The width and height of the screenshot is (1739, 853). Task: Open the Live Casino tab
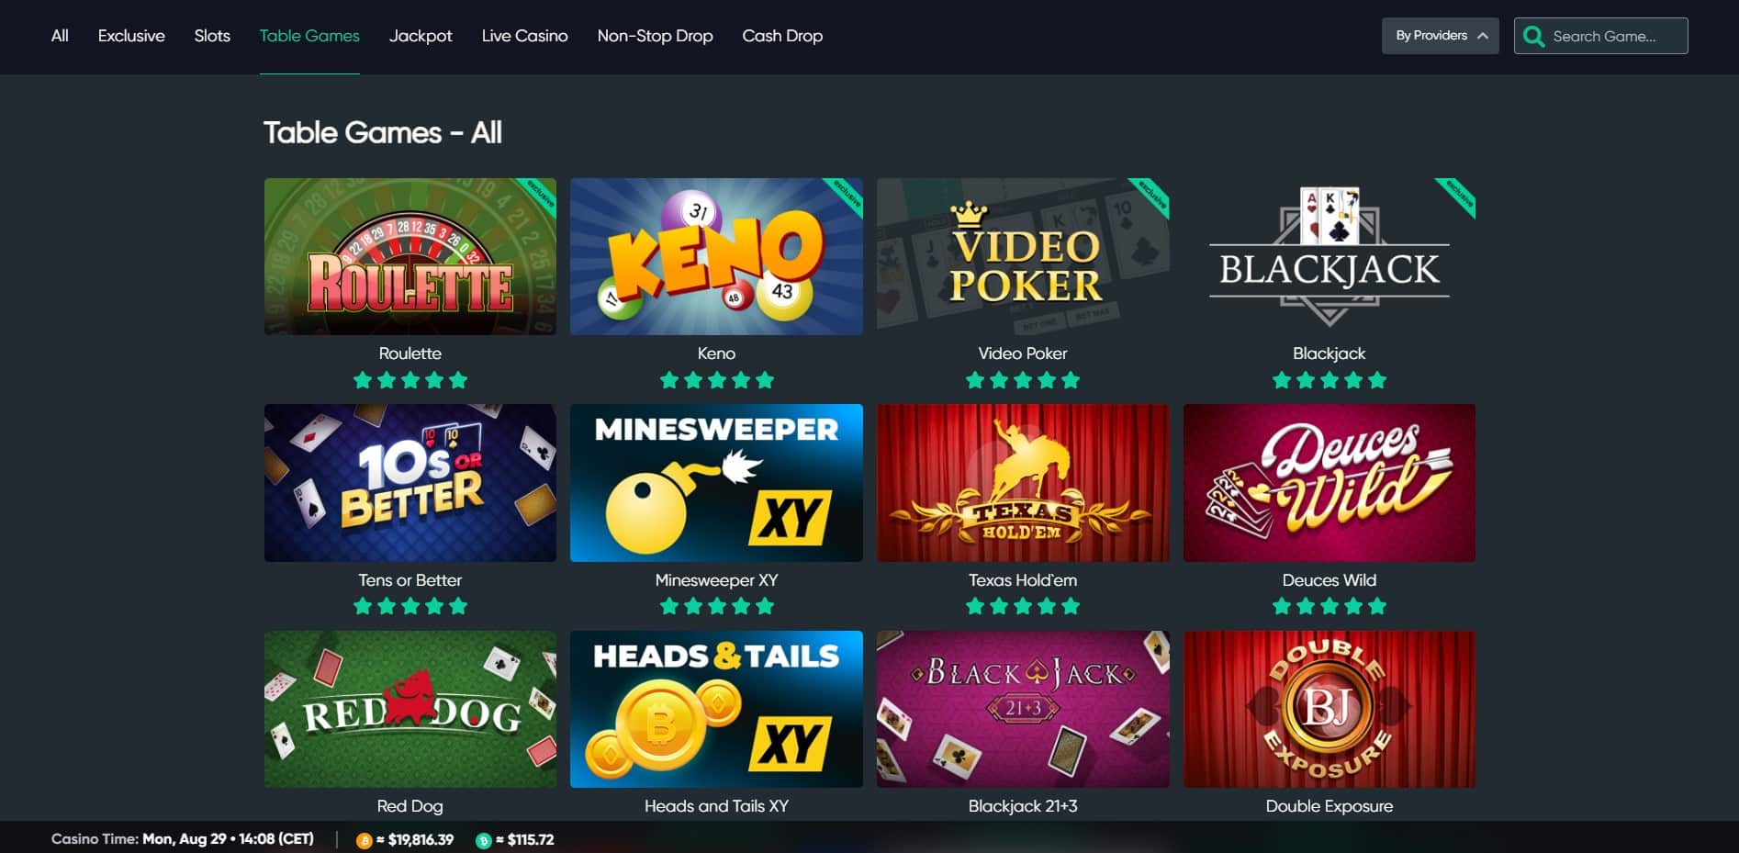click(x=524, y=36)
